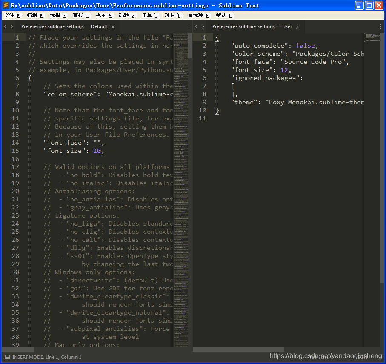
Task: Click the "auto_complete" key in User settings
Action: point(260,46)
